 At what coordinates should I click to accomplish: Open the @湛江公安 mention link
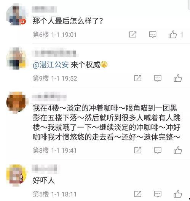pos(51,65)
